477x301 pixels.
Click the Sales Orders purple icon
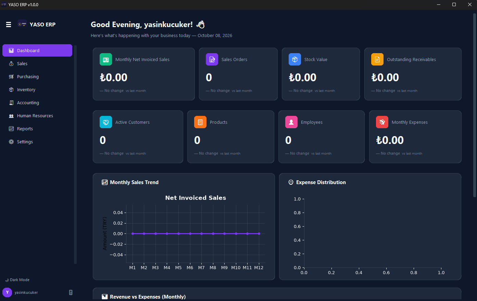[x=212, y=59]
